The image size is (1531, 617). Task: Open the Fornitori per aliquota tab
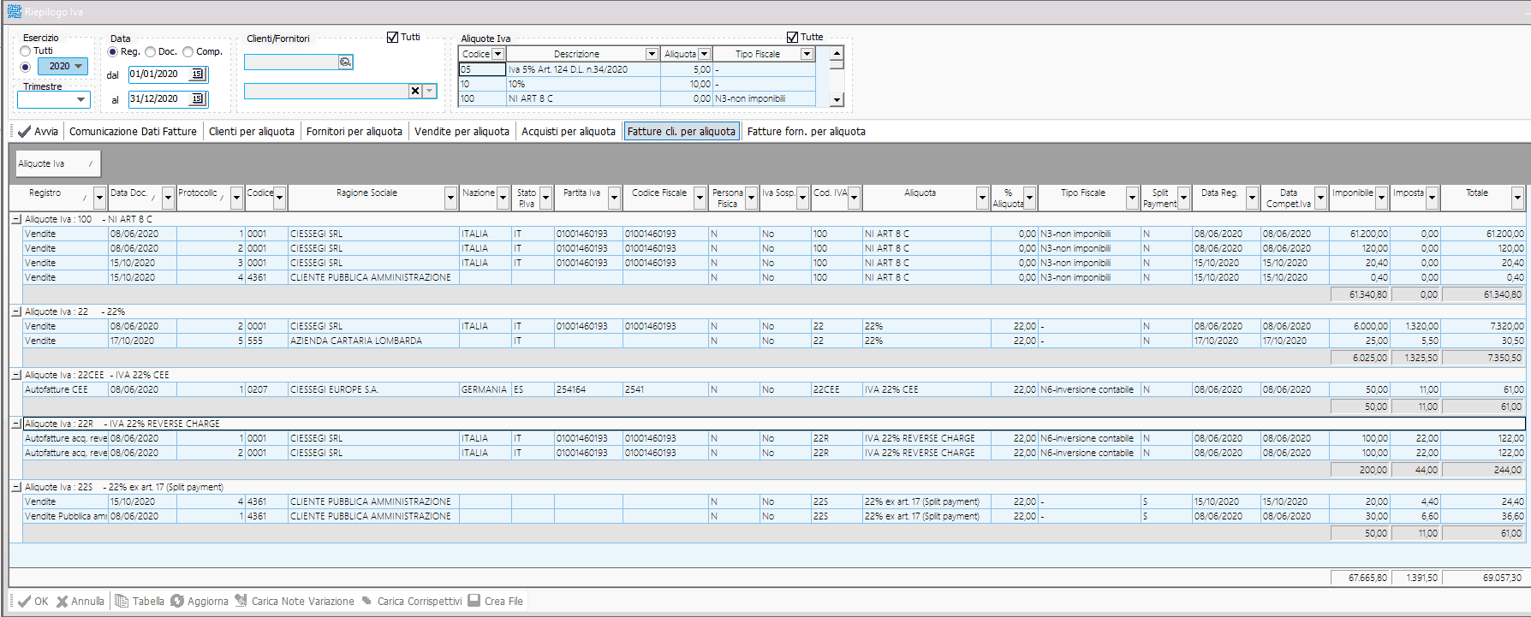[354, 132]
